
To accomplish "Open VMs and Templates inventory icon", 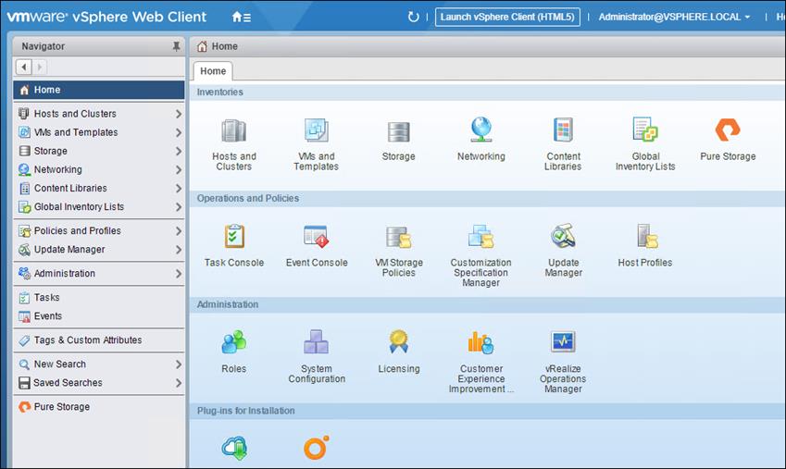I will (317, 130).
